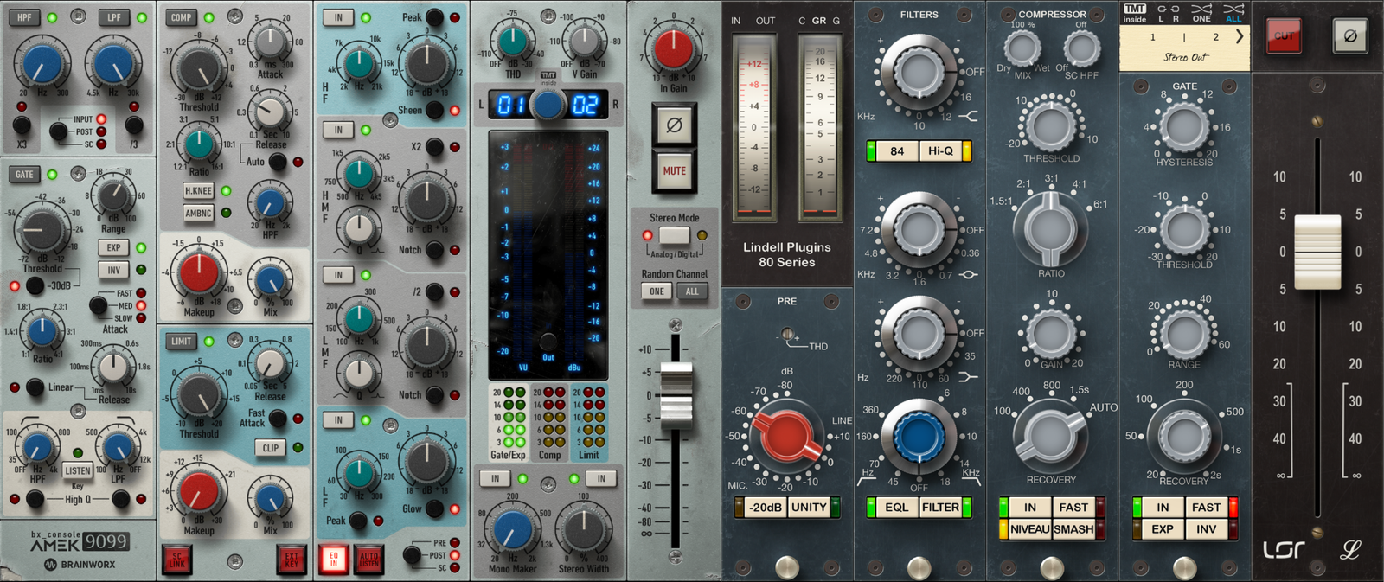Image resolution: width=1384 pixels, height=582 pixels.
Task: Toggle the LPF filter button
Action: [113, 17]
